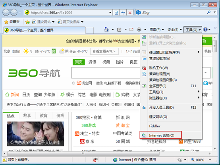Click 查看本周天气 button

104,52
